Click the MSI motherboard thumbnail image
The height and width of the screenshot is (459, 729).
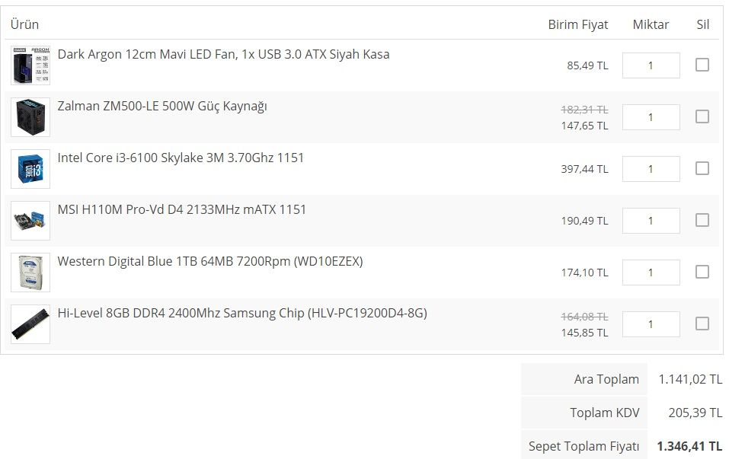[30, 220]
